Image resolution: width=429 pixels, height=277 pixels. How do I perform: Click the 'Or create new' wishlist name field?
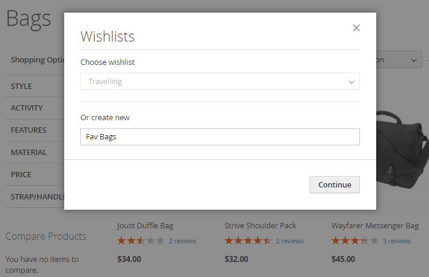coord(220,137)
